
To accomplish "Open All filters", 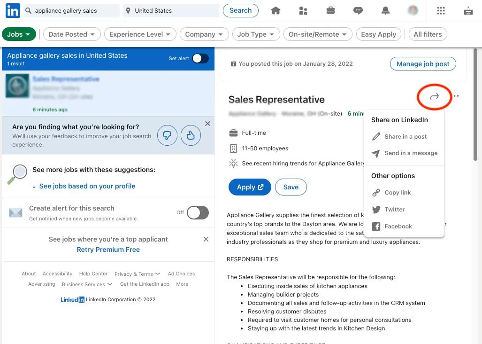I will (x=428, y=34).
